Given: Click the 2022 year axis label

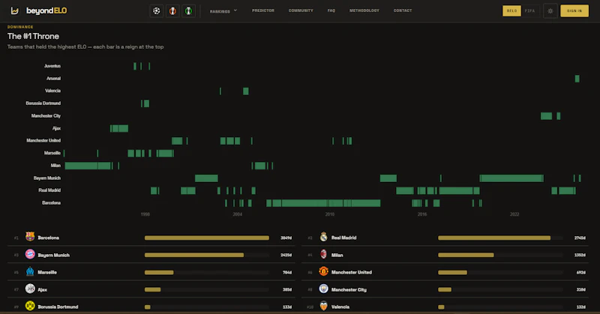Looking at the screenshot, I should [514, 214].
